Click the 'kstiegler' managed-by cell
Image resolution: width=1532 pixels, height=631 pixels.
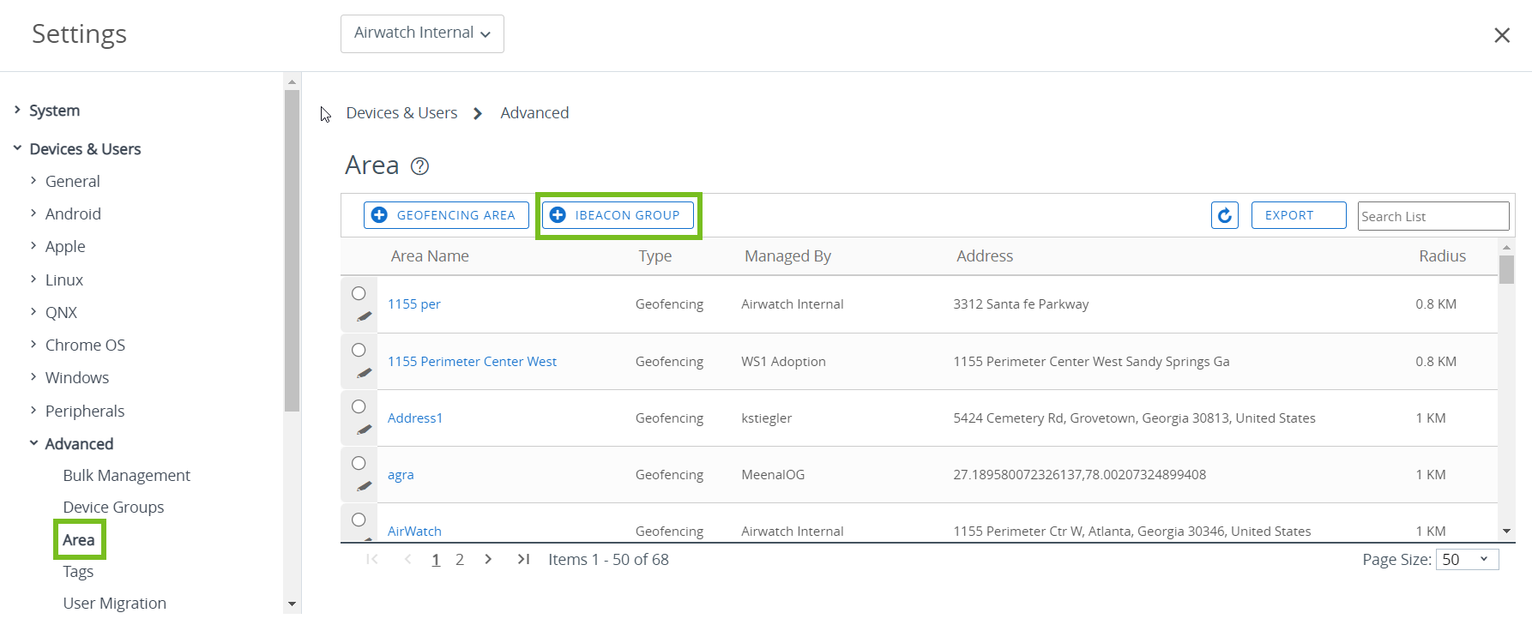[x=767, y=418]
